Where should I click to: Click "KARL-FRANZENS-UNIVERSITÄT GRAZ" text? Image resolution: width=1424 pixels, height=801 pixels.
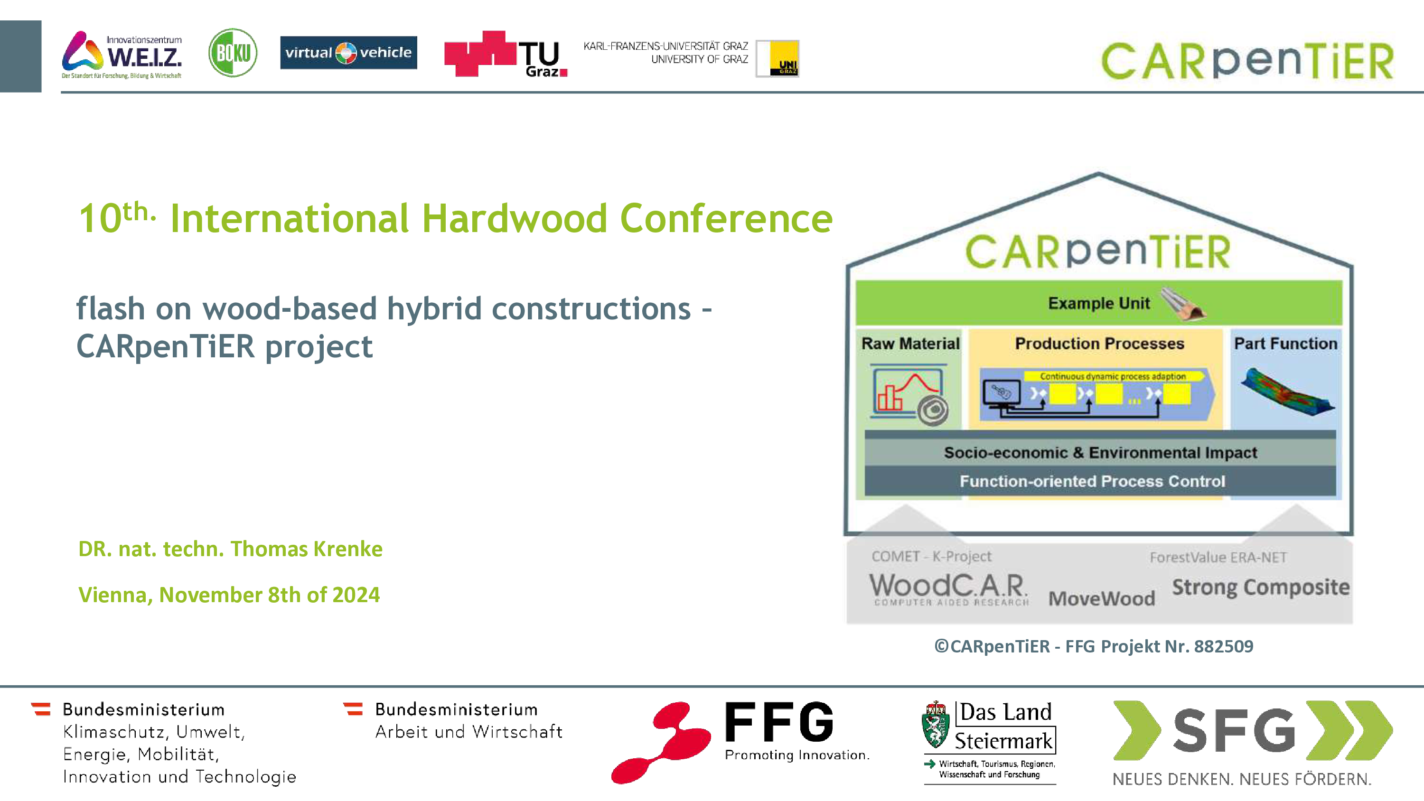665,46
